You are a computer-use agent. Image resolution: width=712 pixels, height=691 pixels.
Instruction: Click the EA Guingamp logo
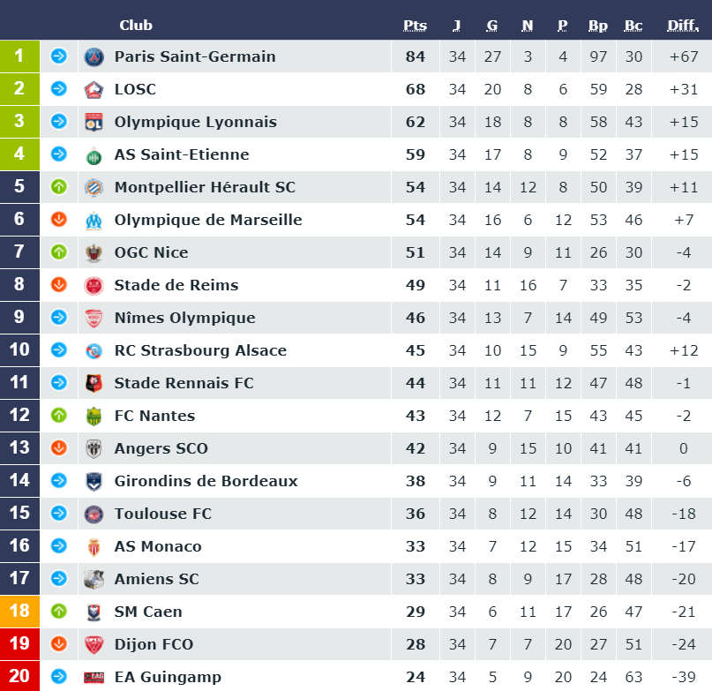(x=94, y=678)
